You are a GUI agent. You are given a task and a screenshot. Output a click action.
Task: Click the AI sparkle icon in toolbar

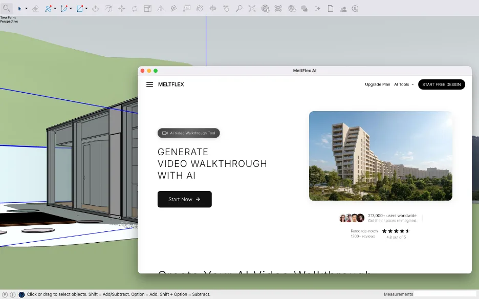pos(318,9)
